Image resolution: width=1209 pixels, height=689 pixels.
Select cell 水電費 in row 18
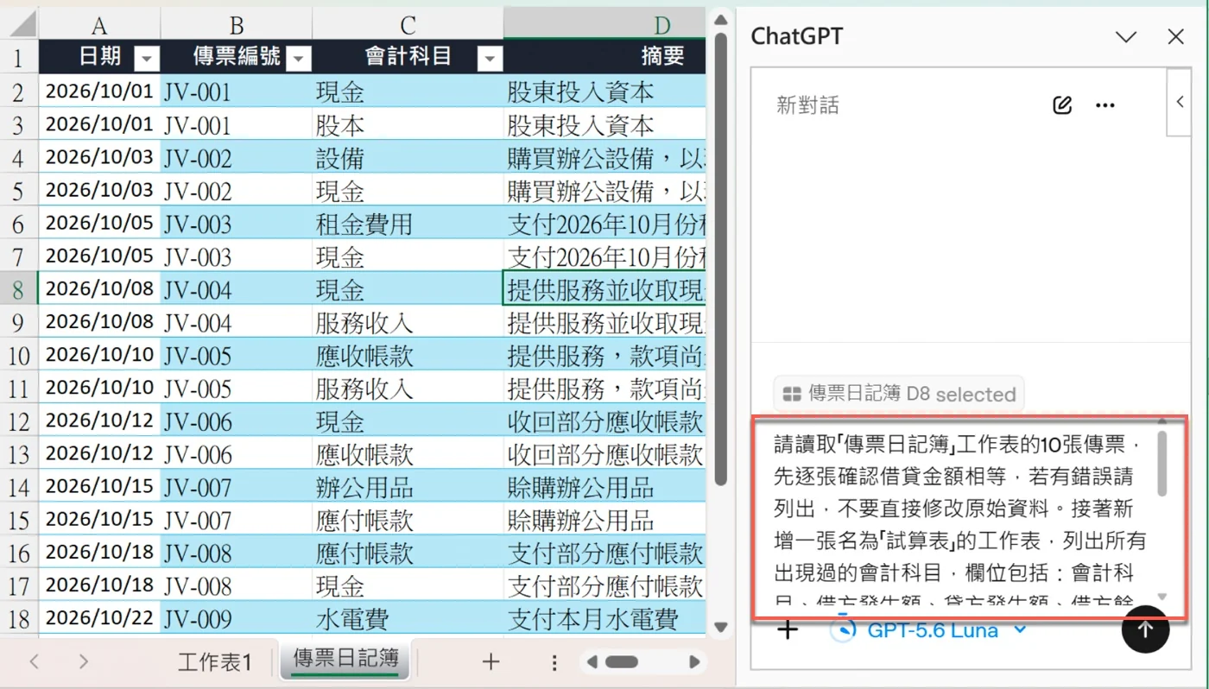tap(408, 618)
